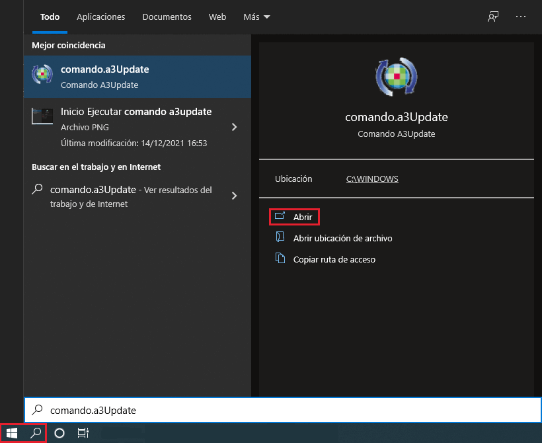Open the feedback icon in the search header

pyautogui.click(x=493, y=17)
